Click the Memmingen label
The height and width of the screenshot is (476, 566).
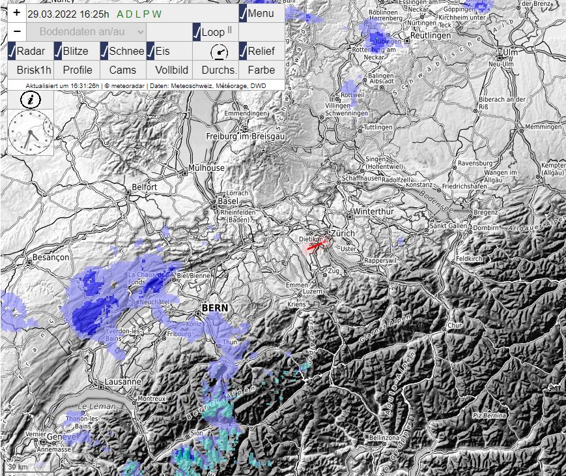tap(544, 127)
